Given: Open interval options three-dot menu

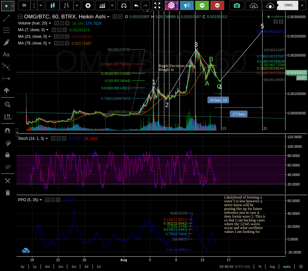Looking at the screenshot, I should tap(34, 5).
